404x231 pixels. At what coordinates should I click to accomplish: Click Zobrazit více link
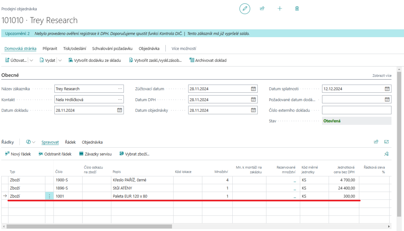pos(382,76)
